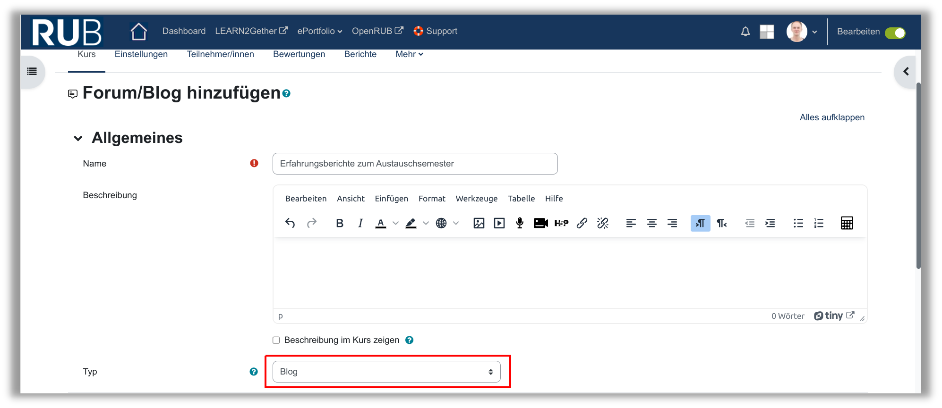Toggle left-to-right text direction button
The height and width of the screenshot is (408, 942).
700,223
